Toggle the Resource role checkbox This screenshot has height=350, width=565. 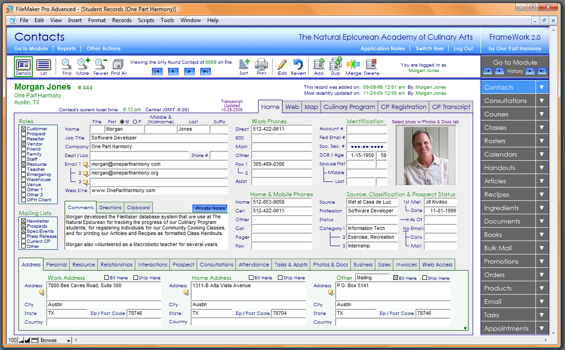coord(24,164)
